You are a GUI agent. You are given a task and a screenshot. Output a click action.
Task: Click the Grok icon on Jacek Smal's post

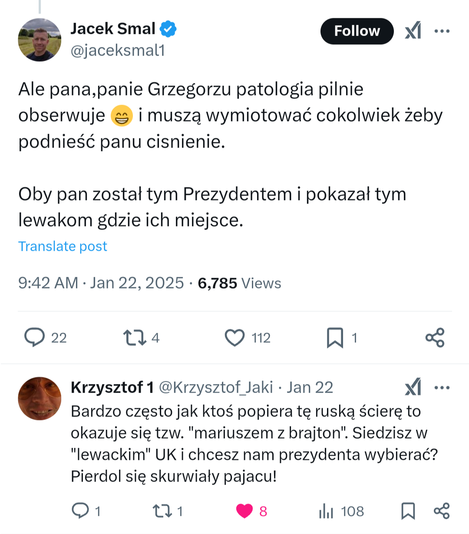pos(413,31)
